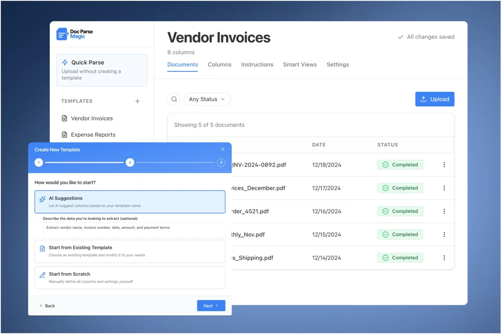The image size is (501, 334).
Task: Close the Create New Template dialog
Action: tap(222, 150)
